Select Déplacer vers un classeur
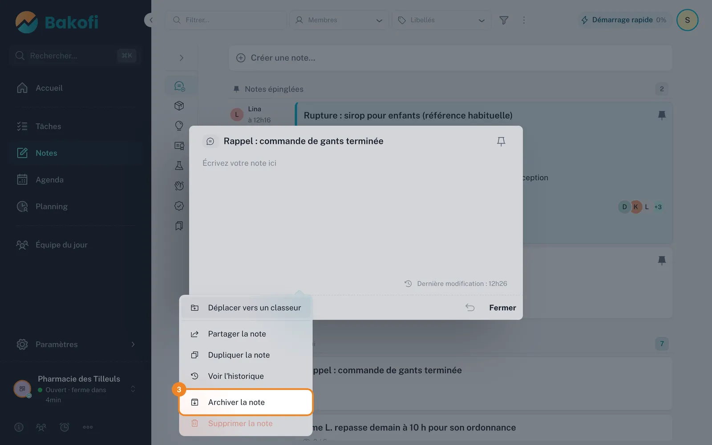The height and width of the screenshot is (445, 712). click(x=246, y=308)
